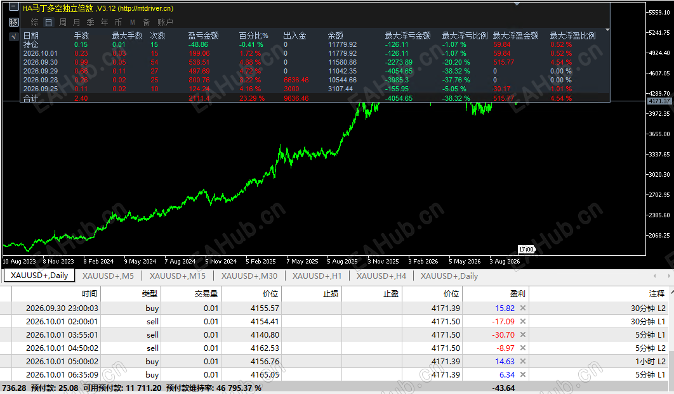Close the -30.70 sell order
This screenshot has width=674, height=394.
pyautogui.click(x=523, y=334)
